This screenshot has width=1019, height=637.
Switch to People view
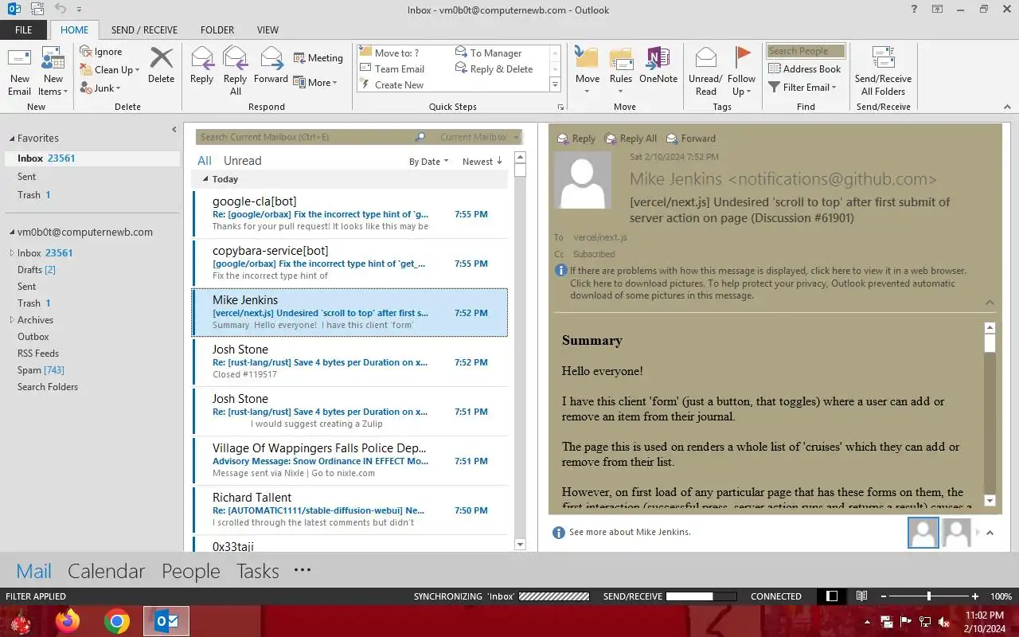(x=190, y=571)
